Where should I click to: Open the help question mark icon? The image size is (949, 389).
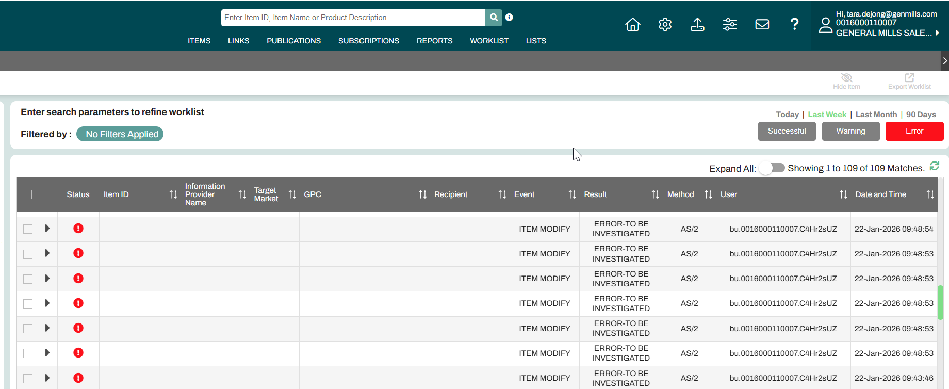point(795,24)
